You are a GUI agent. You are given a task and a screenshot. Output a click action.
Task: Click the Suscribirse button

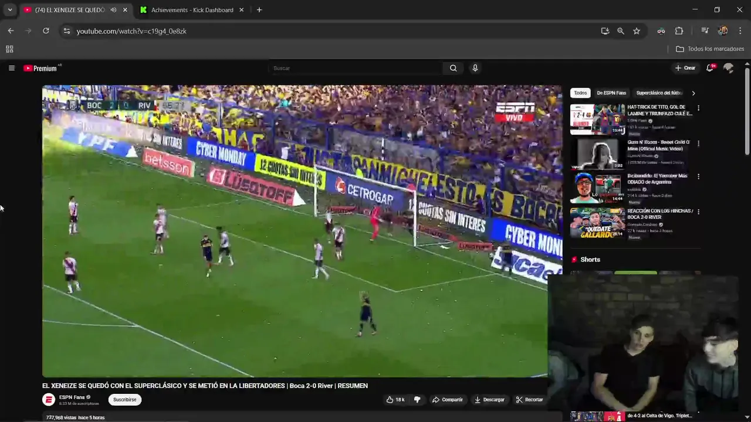tap(124, 400)
